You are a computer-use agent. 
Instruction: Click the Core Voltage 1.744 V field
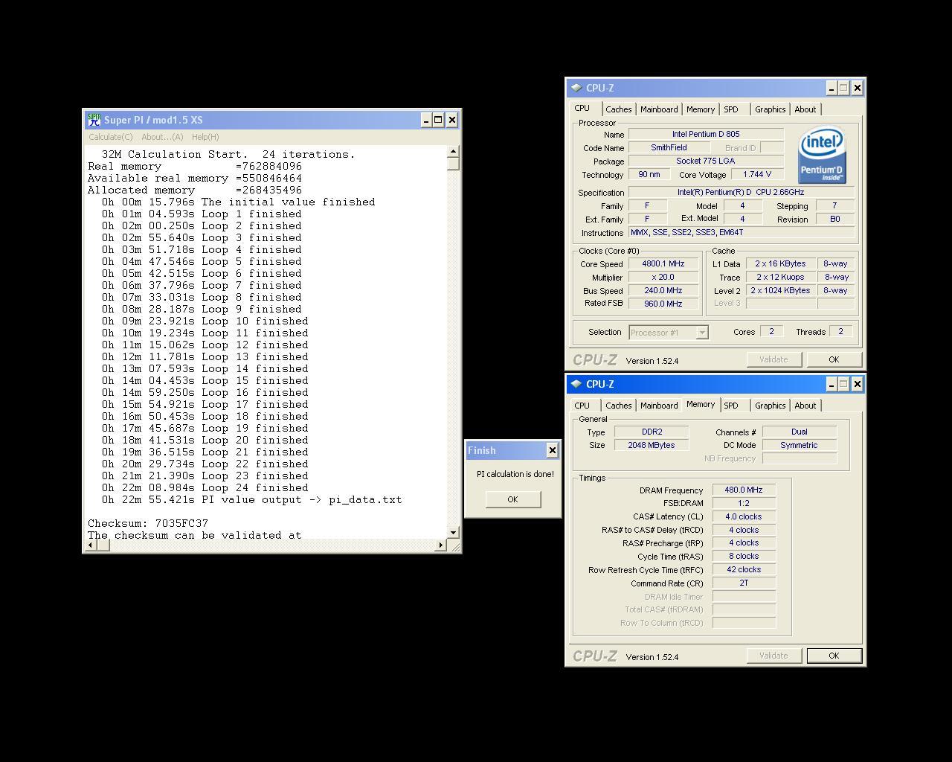[757, 174]
